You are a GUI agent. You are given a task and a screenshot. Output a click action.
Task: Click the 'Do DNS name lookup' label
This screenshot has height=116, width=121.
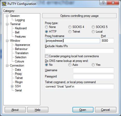67,61
